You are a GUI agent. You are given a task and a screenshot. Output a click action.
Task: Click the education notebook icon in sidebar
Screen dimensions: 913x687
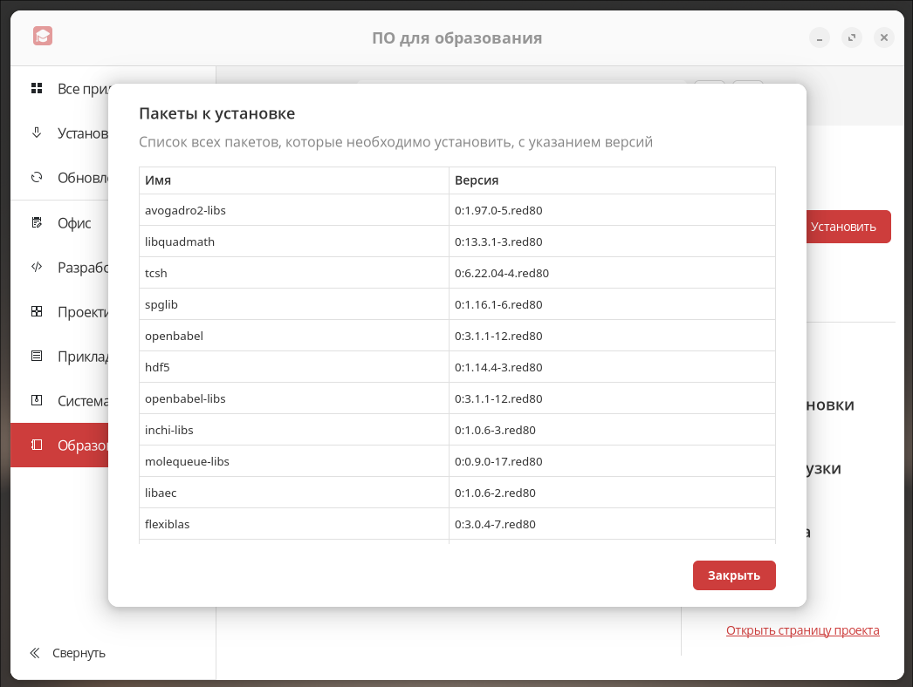37,445
